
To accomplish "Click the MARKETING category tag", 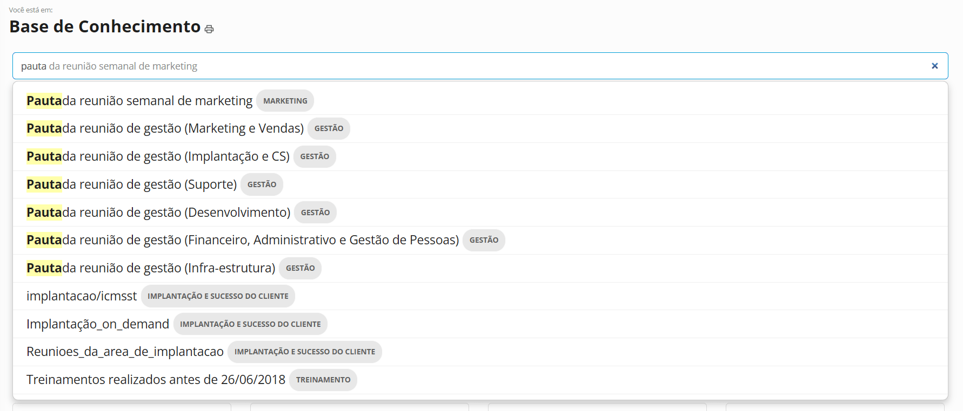I will pos(285,101).
